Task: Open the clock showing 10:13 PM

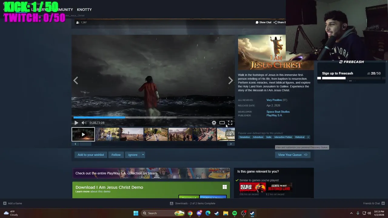Action: coord(379,213)
